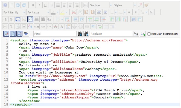Viewport: 181px width, 108px height.
Task: Click the scissors cut icon
Action: tap(74, 12)
